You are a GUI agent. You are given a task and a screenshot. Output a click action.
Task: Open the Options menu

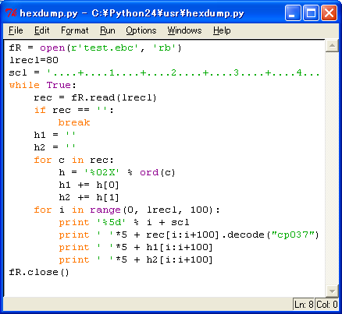click(x=141, y=30)
